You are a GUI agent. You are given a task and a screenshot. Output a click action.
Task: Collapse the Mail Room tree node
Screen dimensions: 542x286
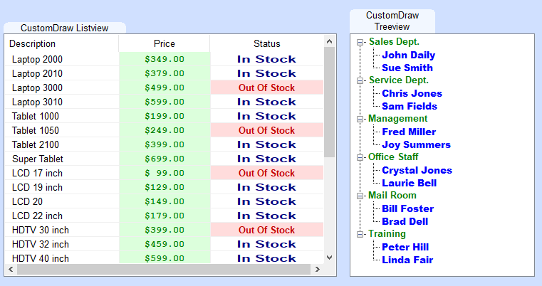pyautogui.click(x=360, y=196)
